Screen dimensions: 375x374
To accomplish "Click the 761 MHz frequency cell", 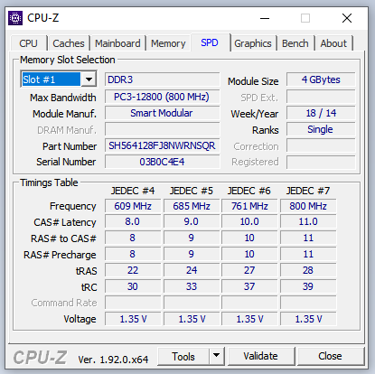I will 249,206.
